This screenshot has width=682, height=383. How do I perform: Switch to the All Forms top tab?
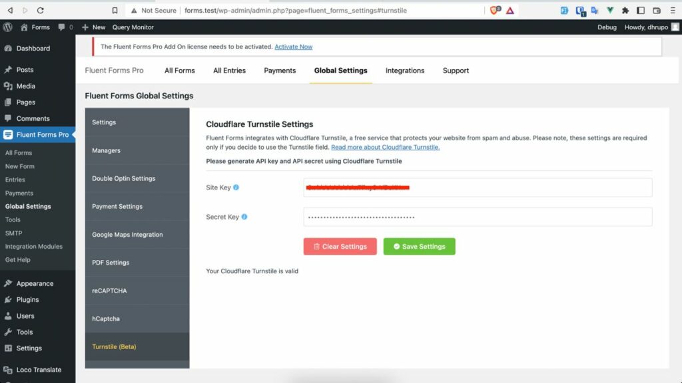tap(180, 70)
